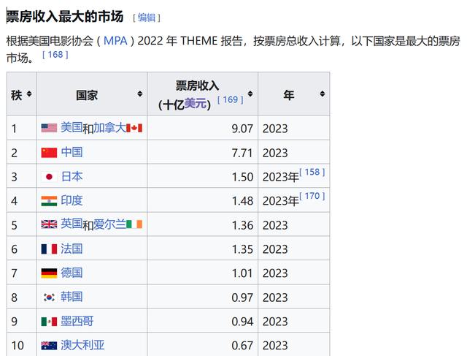The image size is (467, 356).
Task: Click the 0.97 revenue cell
Action: (x=203, y=297)
